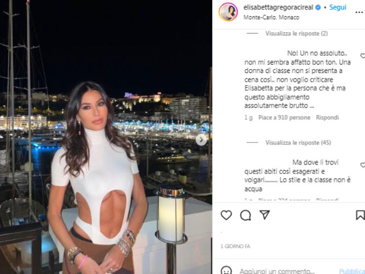Open the Monte-Carlo, Monaco location link
Viewport: 365px width, 274px height.
(271, 17)
